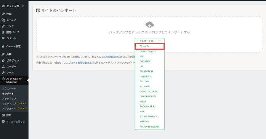This screenshot has height=139, width=266.
Task: Pick PCLOUD in import source menu
Action: (144, 81)
